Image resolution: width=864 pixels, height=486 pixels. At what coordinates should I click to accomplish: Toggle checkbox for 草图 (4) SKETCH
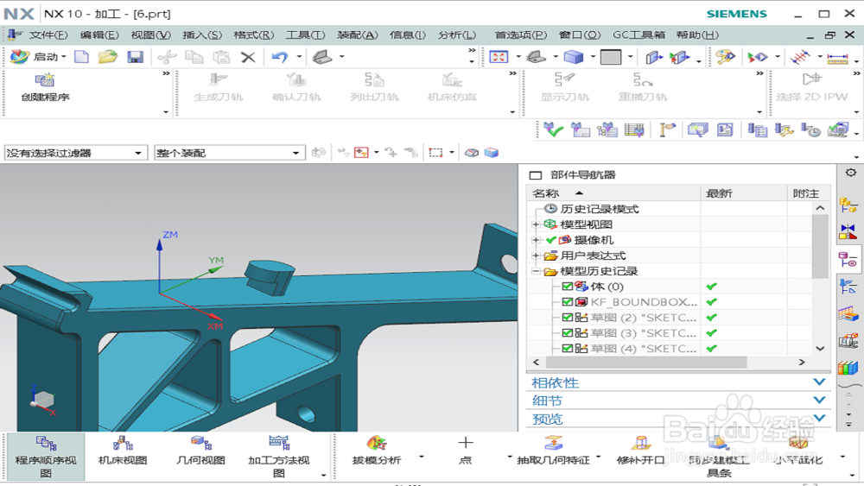point(567,348)
